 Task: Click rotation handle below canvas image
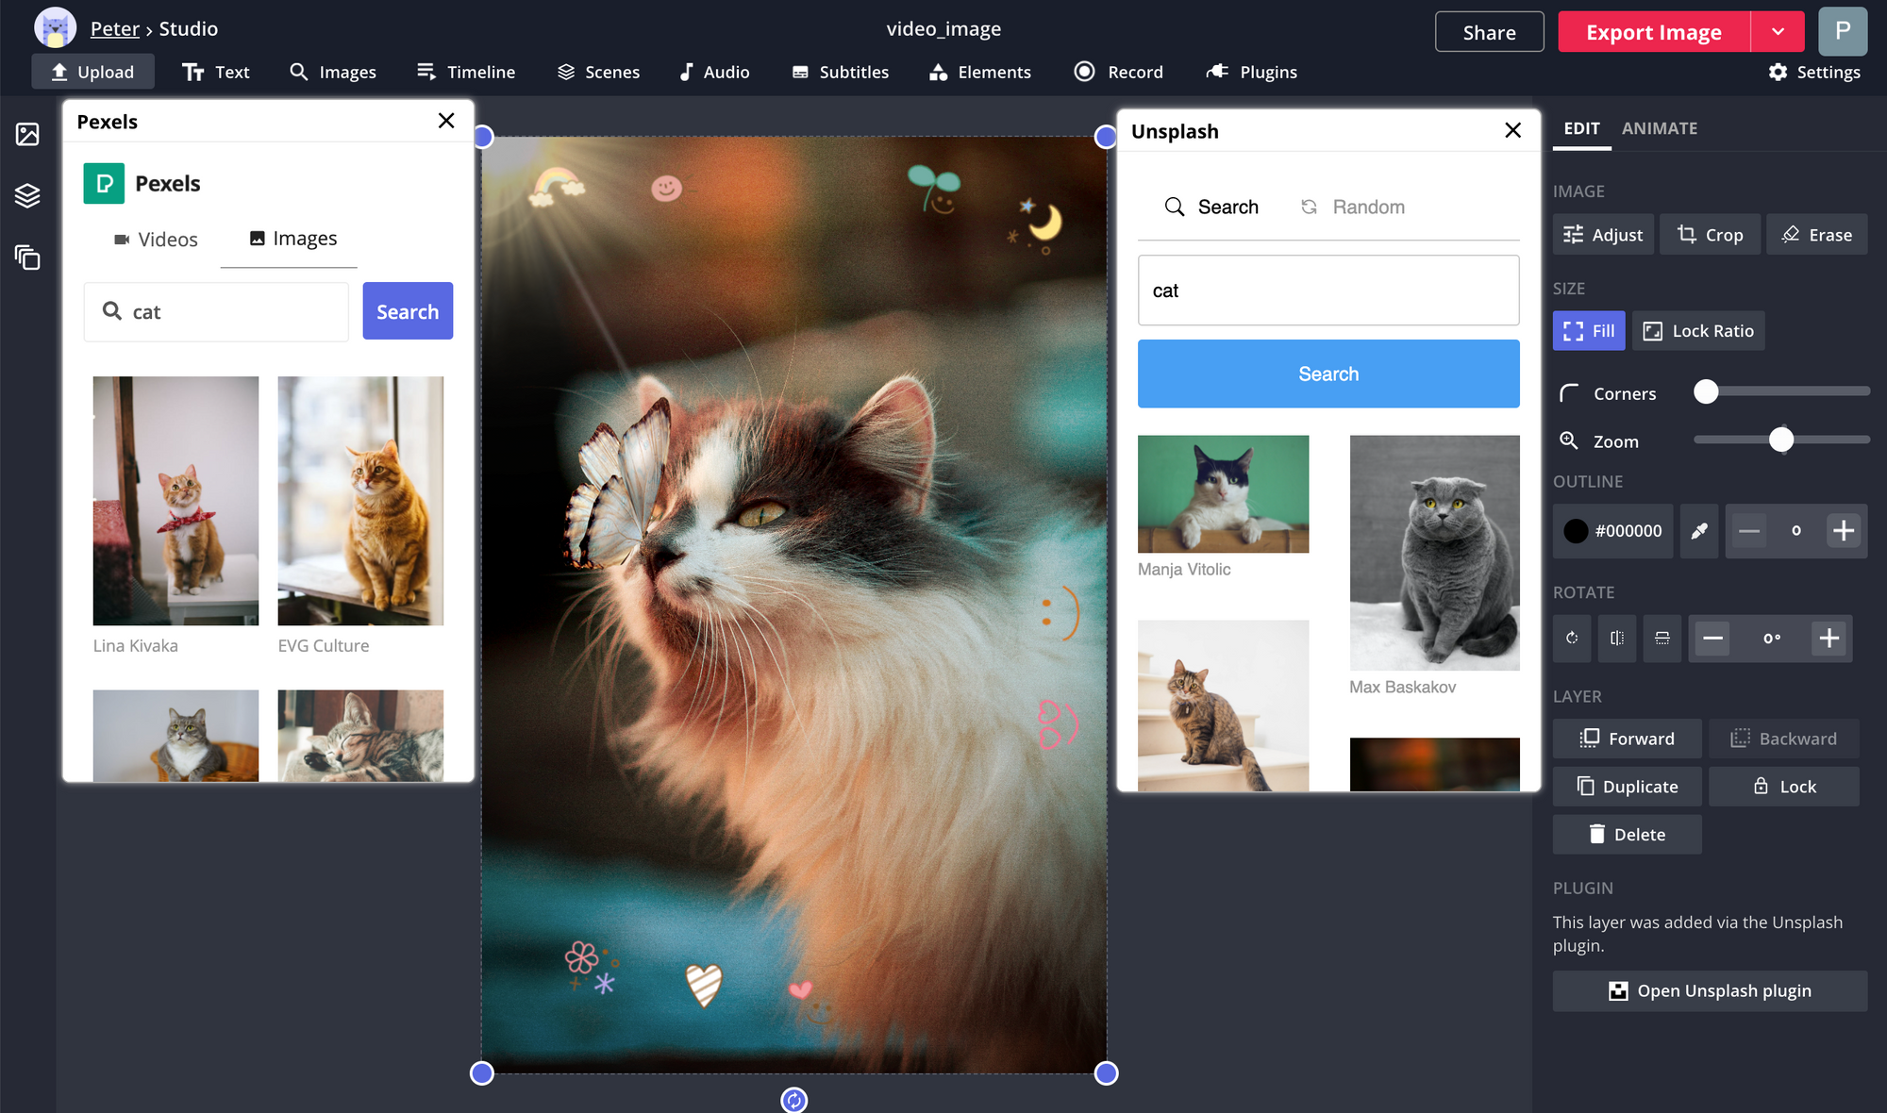(x=793, y=1100)
